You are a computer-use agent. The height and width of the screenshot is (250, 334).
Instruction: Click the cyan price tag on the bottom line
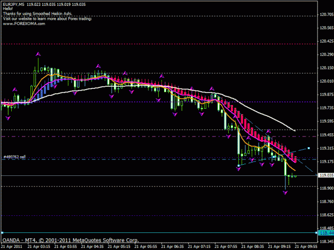(327, 233)
